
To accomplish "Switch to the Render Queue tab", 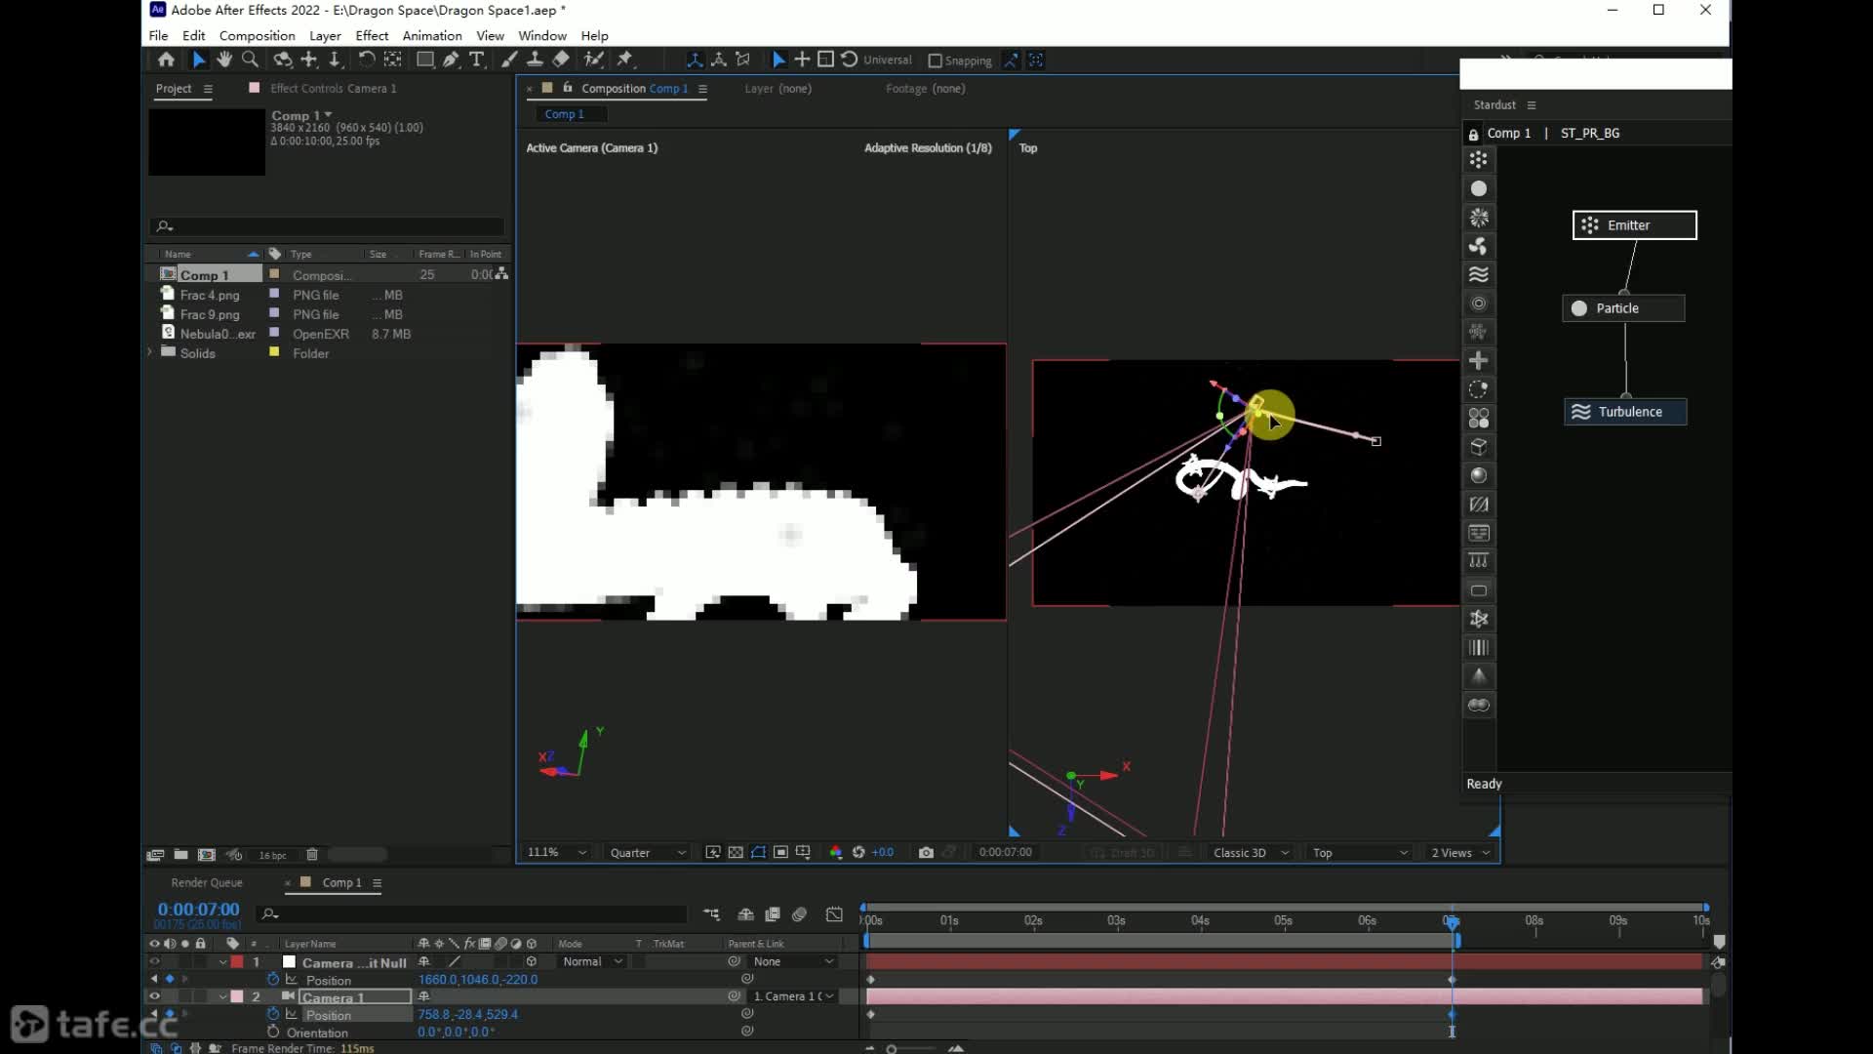I will click(207, 883).
